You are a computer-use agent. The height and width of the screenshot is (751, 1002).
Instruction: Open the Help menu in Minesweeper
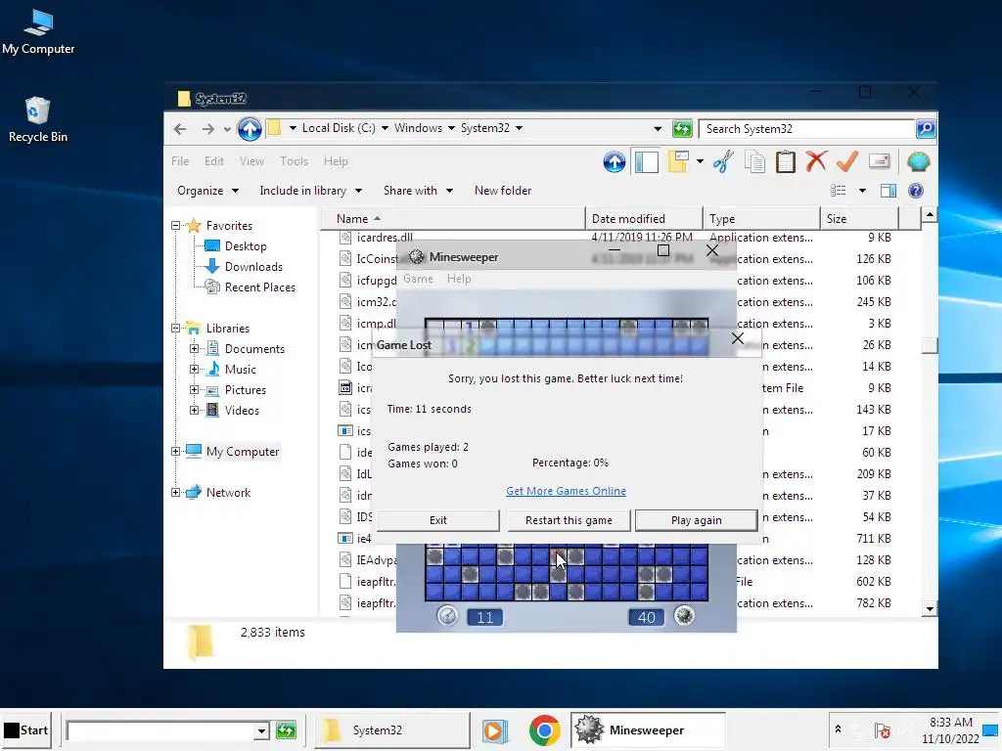click(459, 279)
